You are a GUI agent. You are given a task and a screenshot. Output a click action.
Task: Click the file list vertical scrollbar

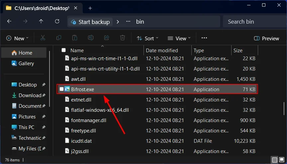pos(284,108)
